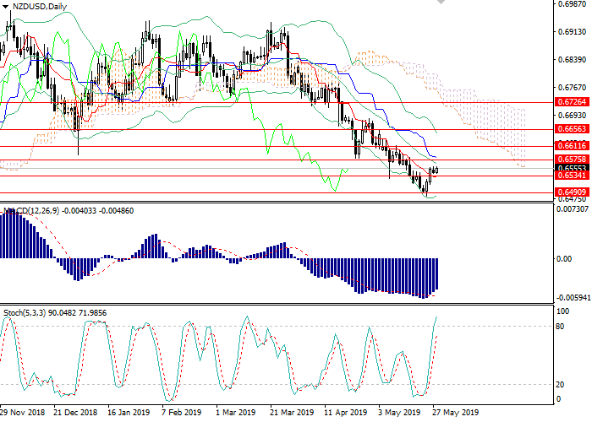Image resolution: width=592 pixels, height=422 pixels.
Task: Click the red 0.67264 price level tag
Action: click(x=571, y=102)
